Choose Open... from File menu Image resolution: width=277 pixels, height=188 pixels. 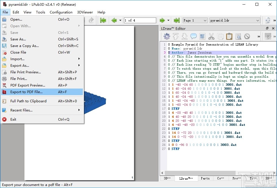point(42,19)
